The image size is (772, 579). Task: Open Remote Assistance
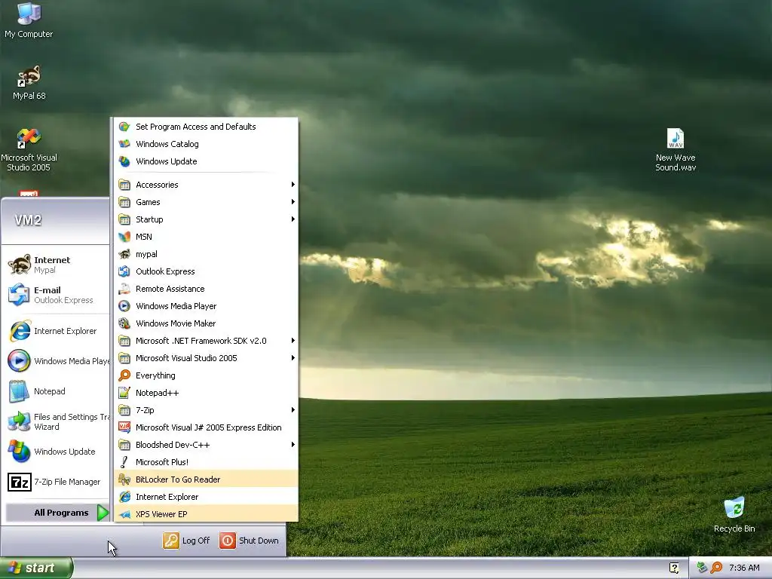point(206,289)
